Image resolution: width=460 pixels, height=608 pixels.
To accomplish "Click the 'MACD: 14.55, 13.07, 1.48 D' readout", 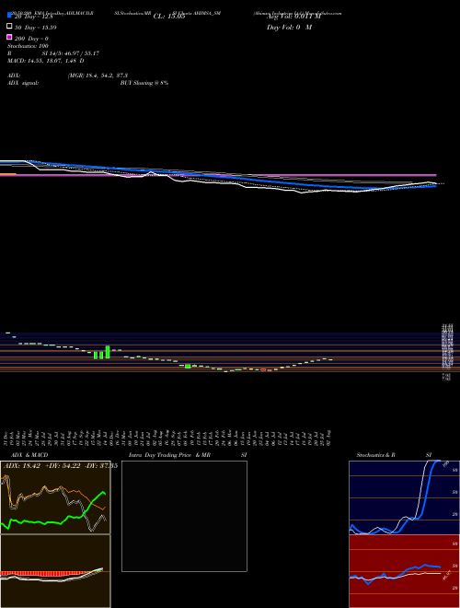I will click(46, 61).
